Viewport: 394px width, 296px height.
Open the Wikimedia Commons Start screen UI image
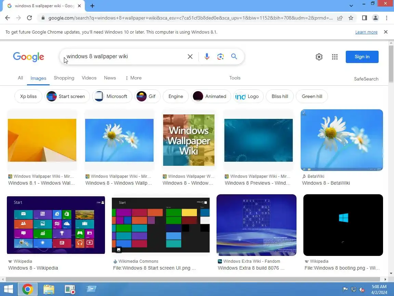(x=160, y=225)
